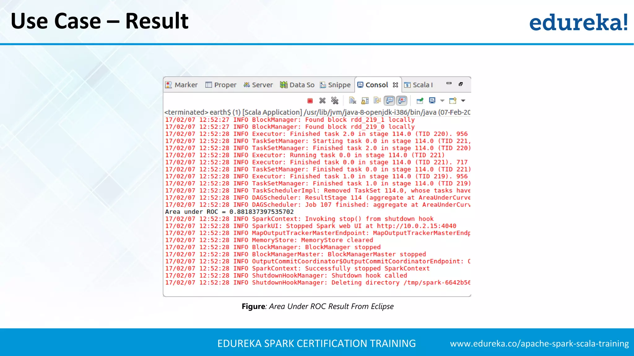Click the 'Starting task 0.0 in stage 114.0' line
The image size is (634, 356).
coord(318,141)
